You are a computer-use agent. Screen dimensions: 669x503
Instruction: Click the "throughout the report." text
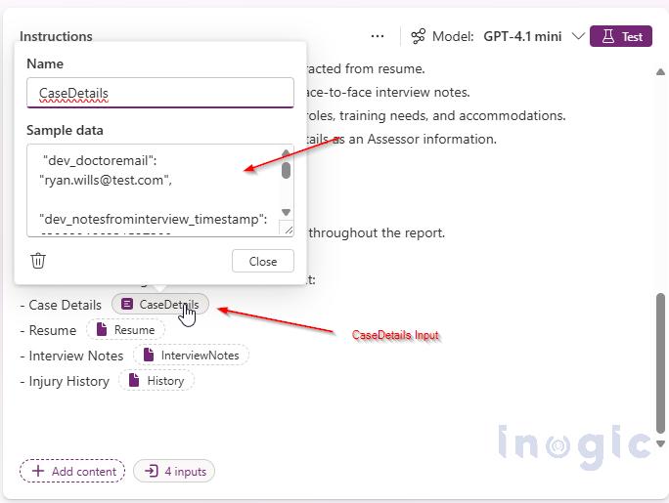click(377, 233)
